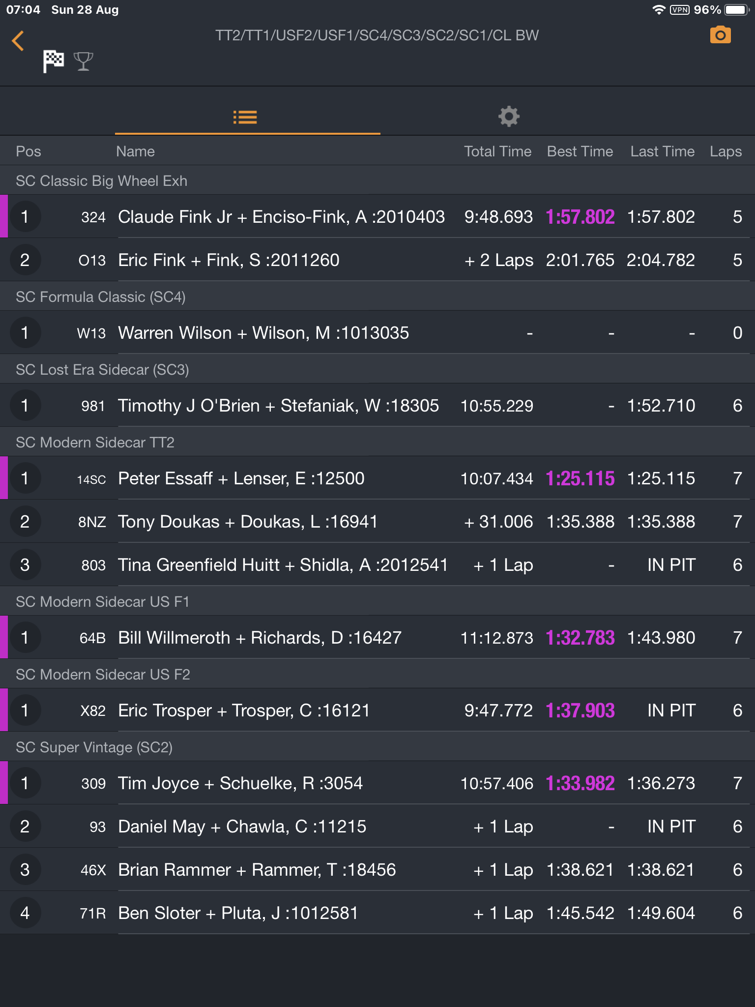
Task: Open the camera screenshot icon
Action: pyautogui.click(x=720, y=35)
